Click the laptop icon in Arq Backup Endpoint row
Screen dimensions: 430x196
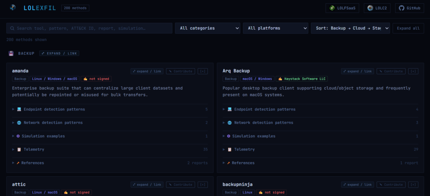pyautogui.click(x=230, y=109)
